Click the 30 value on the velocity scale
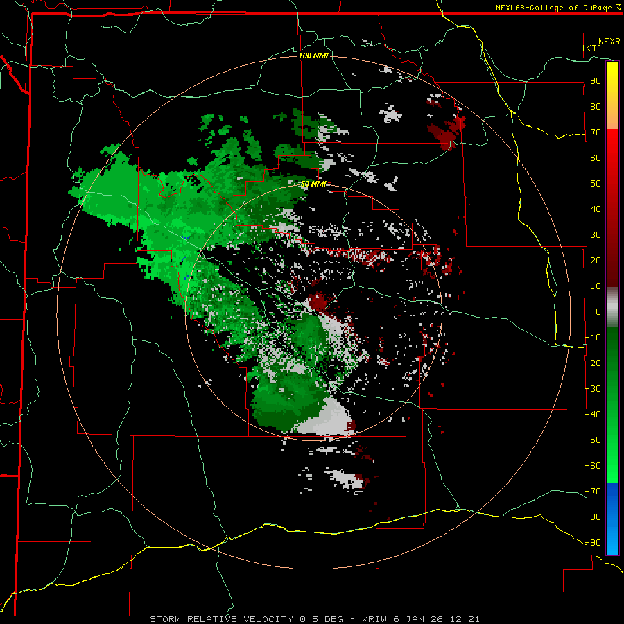 (596, 235)
